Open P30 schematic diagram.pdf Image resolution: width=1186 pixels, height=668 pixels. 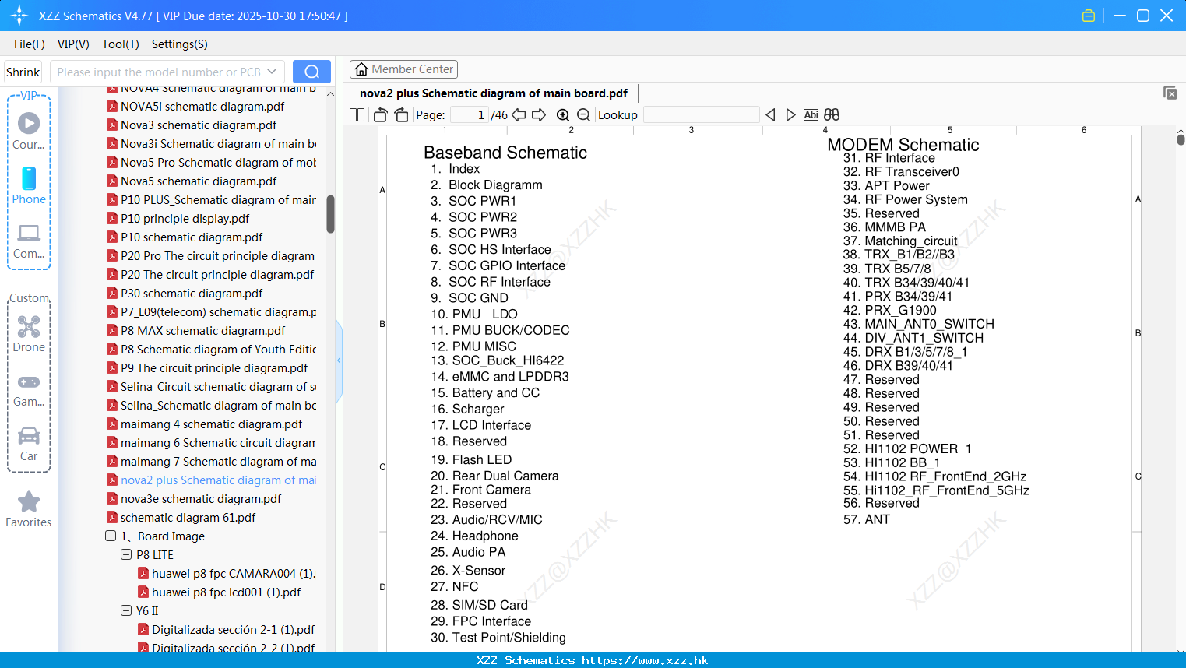192,293
